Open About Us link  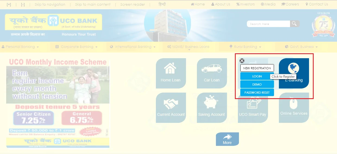[x=221, y=4]
